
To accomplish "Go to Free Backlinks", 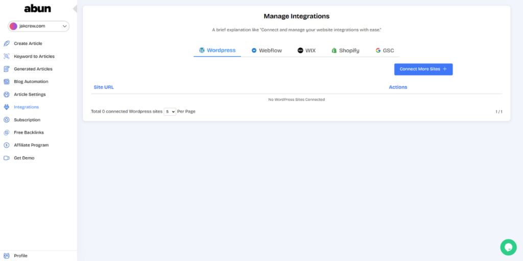I will (x=29, y=133).
